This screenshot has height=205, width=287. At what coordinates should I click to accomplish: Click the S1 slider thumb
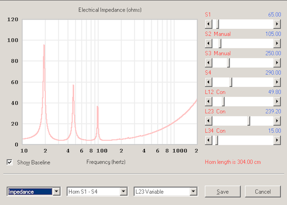(x=218, y=24)
